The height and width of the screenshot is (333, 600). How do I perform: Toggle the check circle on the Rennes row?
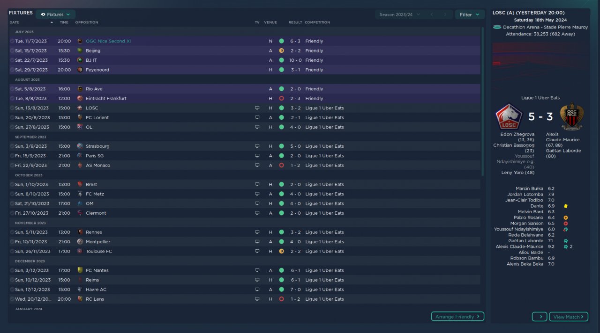click(12, 232)
